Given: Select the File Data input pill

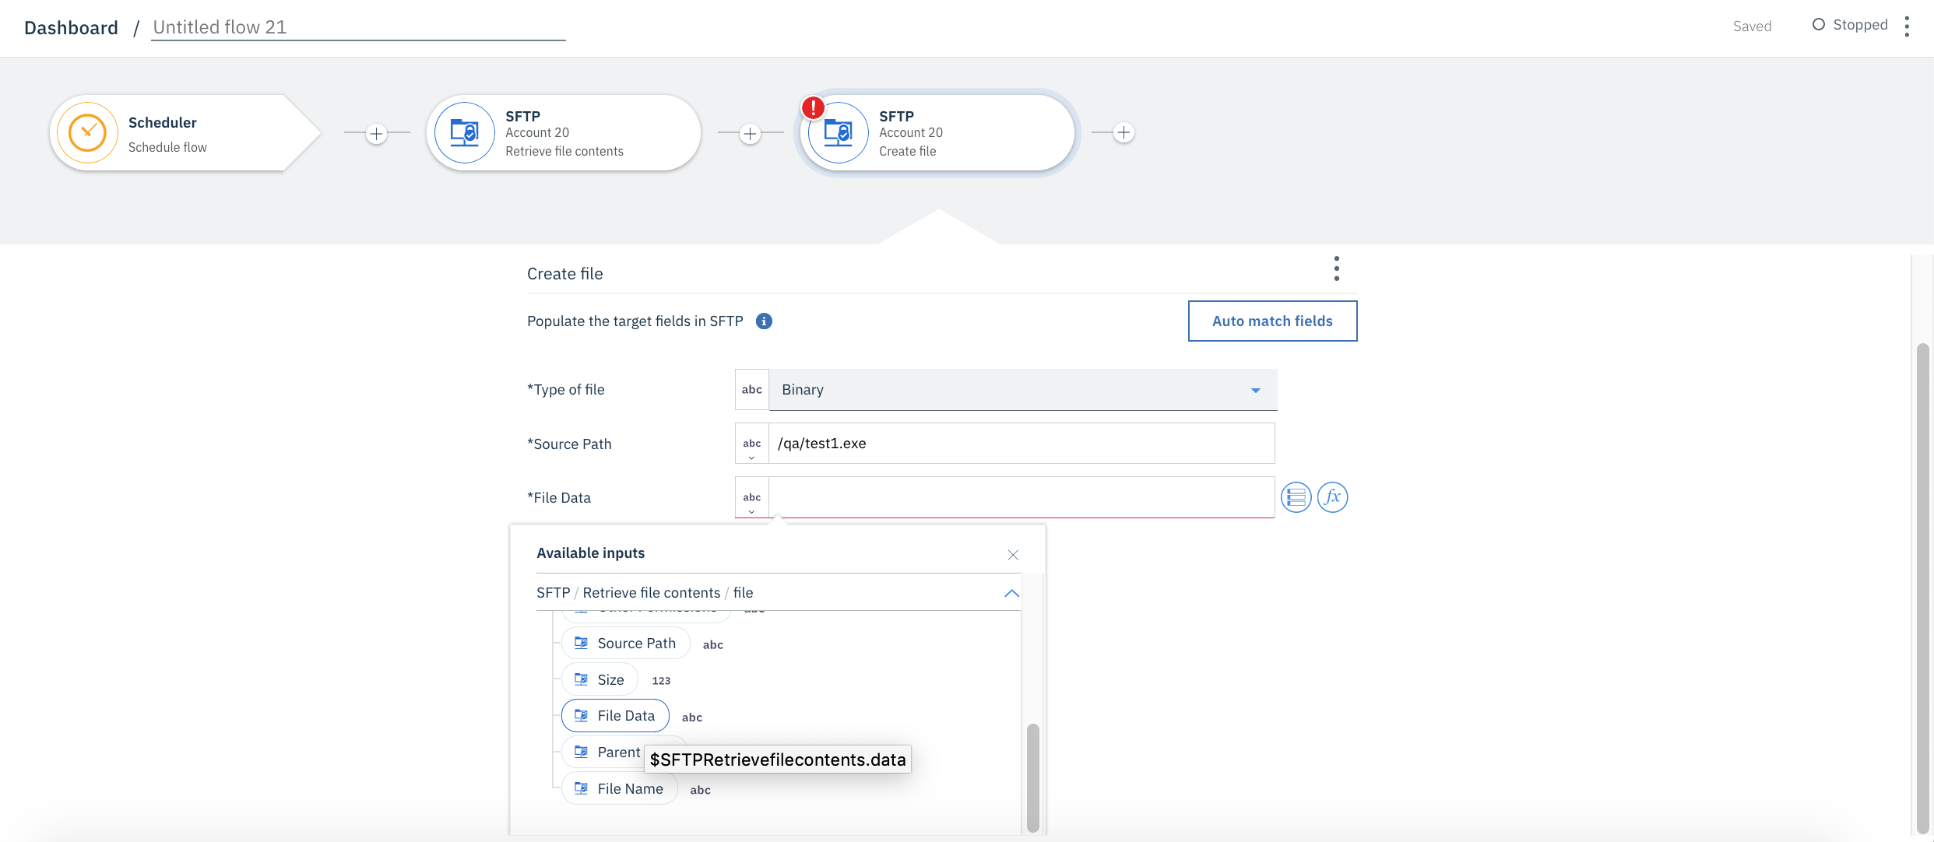Looking at the screenshot, I should (615, 716).
